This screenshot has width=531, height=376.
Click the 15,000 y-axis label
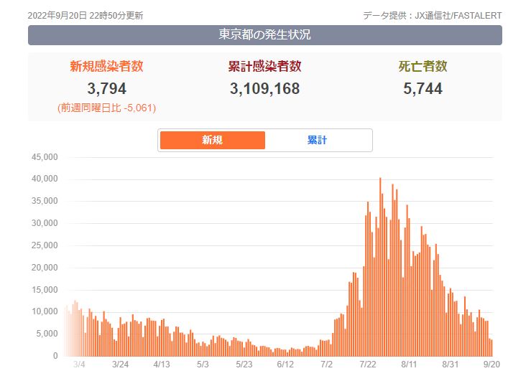tap(45, 290)
